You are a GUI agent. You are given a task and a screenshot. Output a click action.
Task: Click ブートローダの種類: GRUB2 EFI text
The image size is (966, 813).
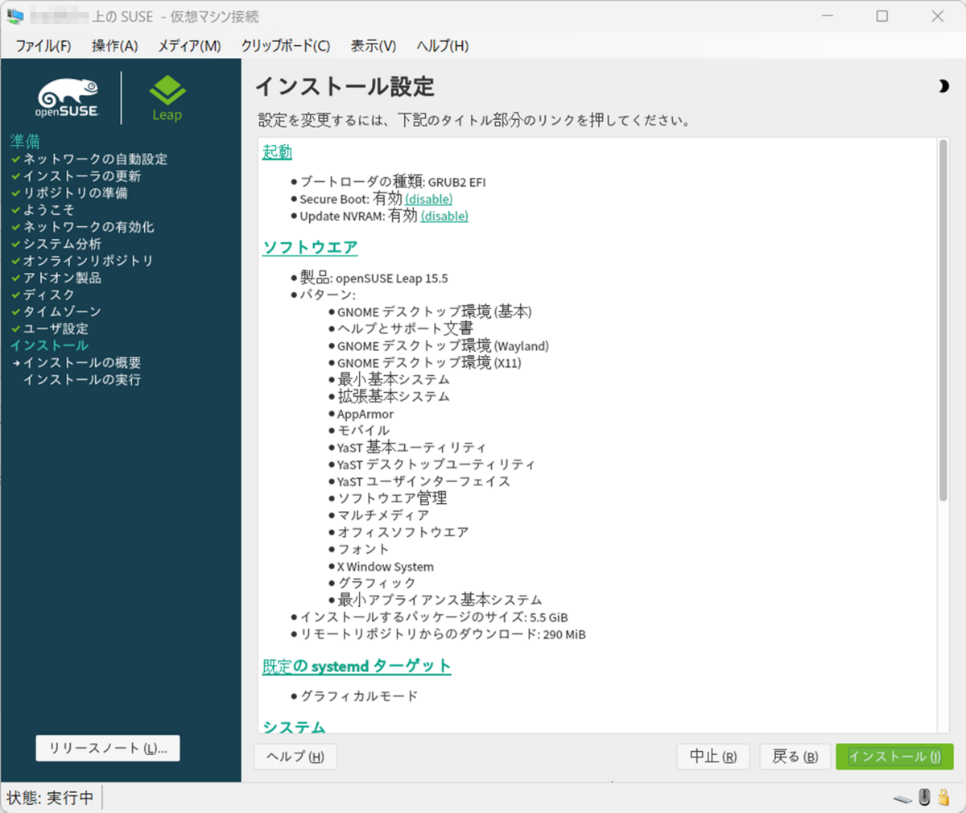(x=393, y=182)
